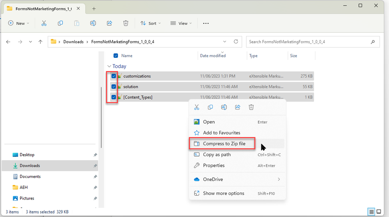Expand the OneDrive submenu arrow
The width and height of the screenshot is (389, 217).
pyautogui.click(x=279, y=179)
